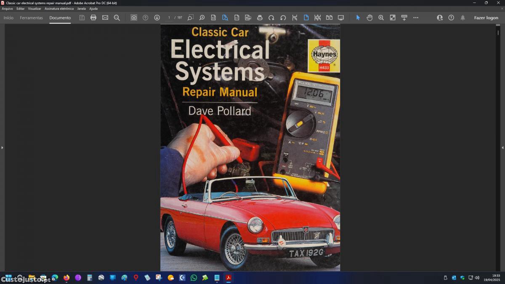
Task: Enable two-page view mode
Action: pyautogui.click(x=329, y=18)
